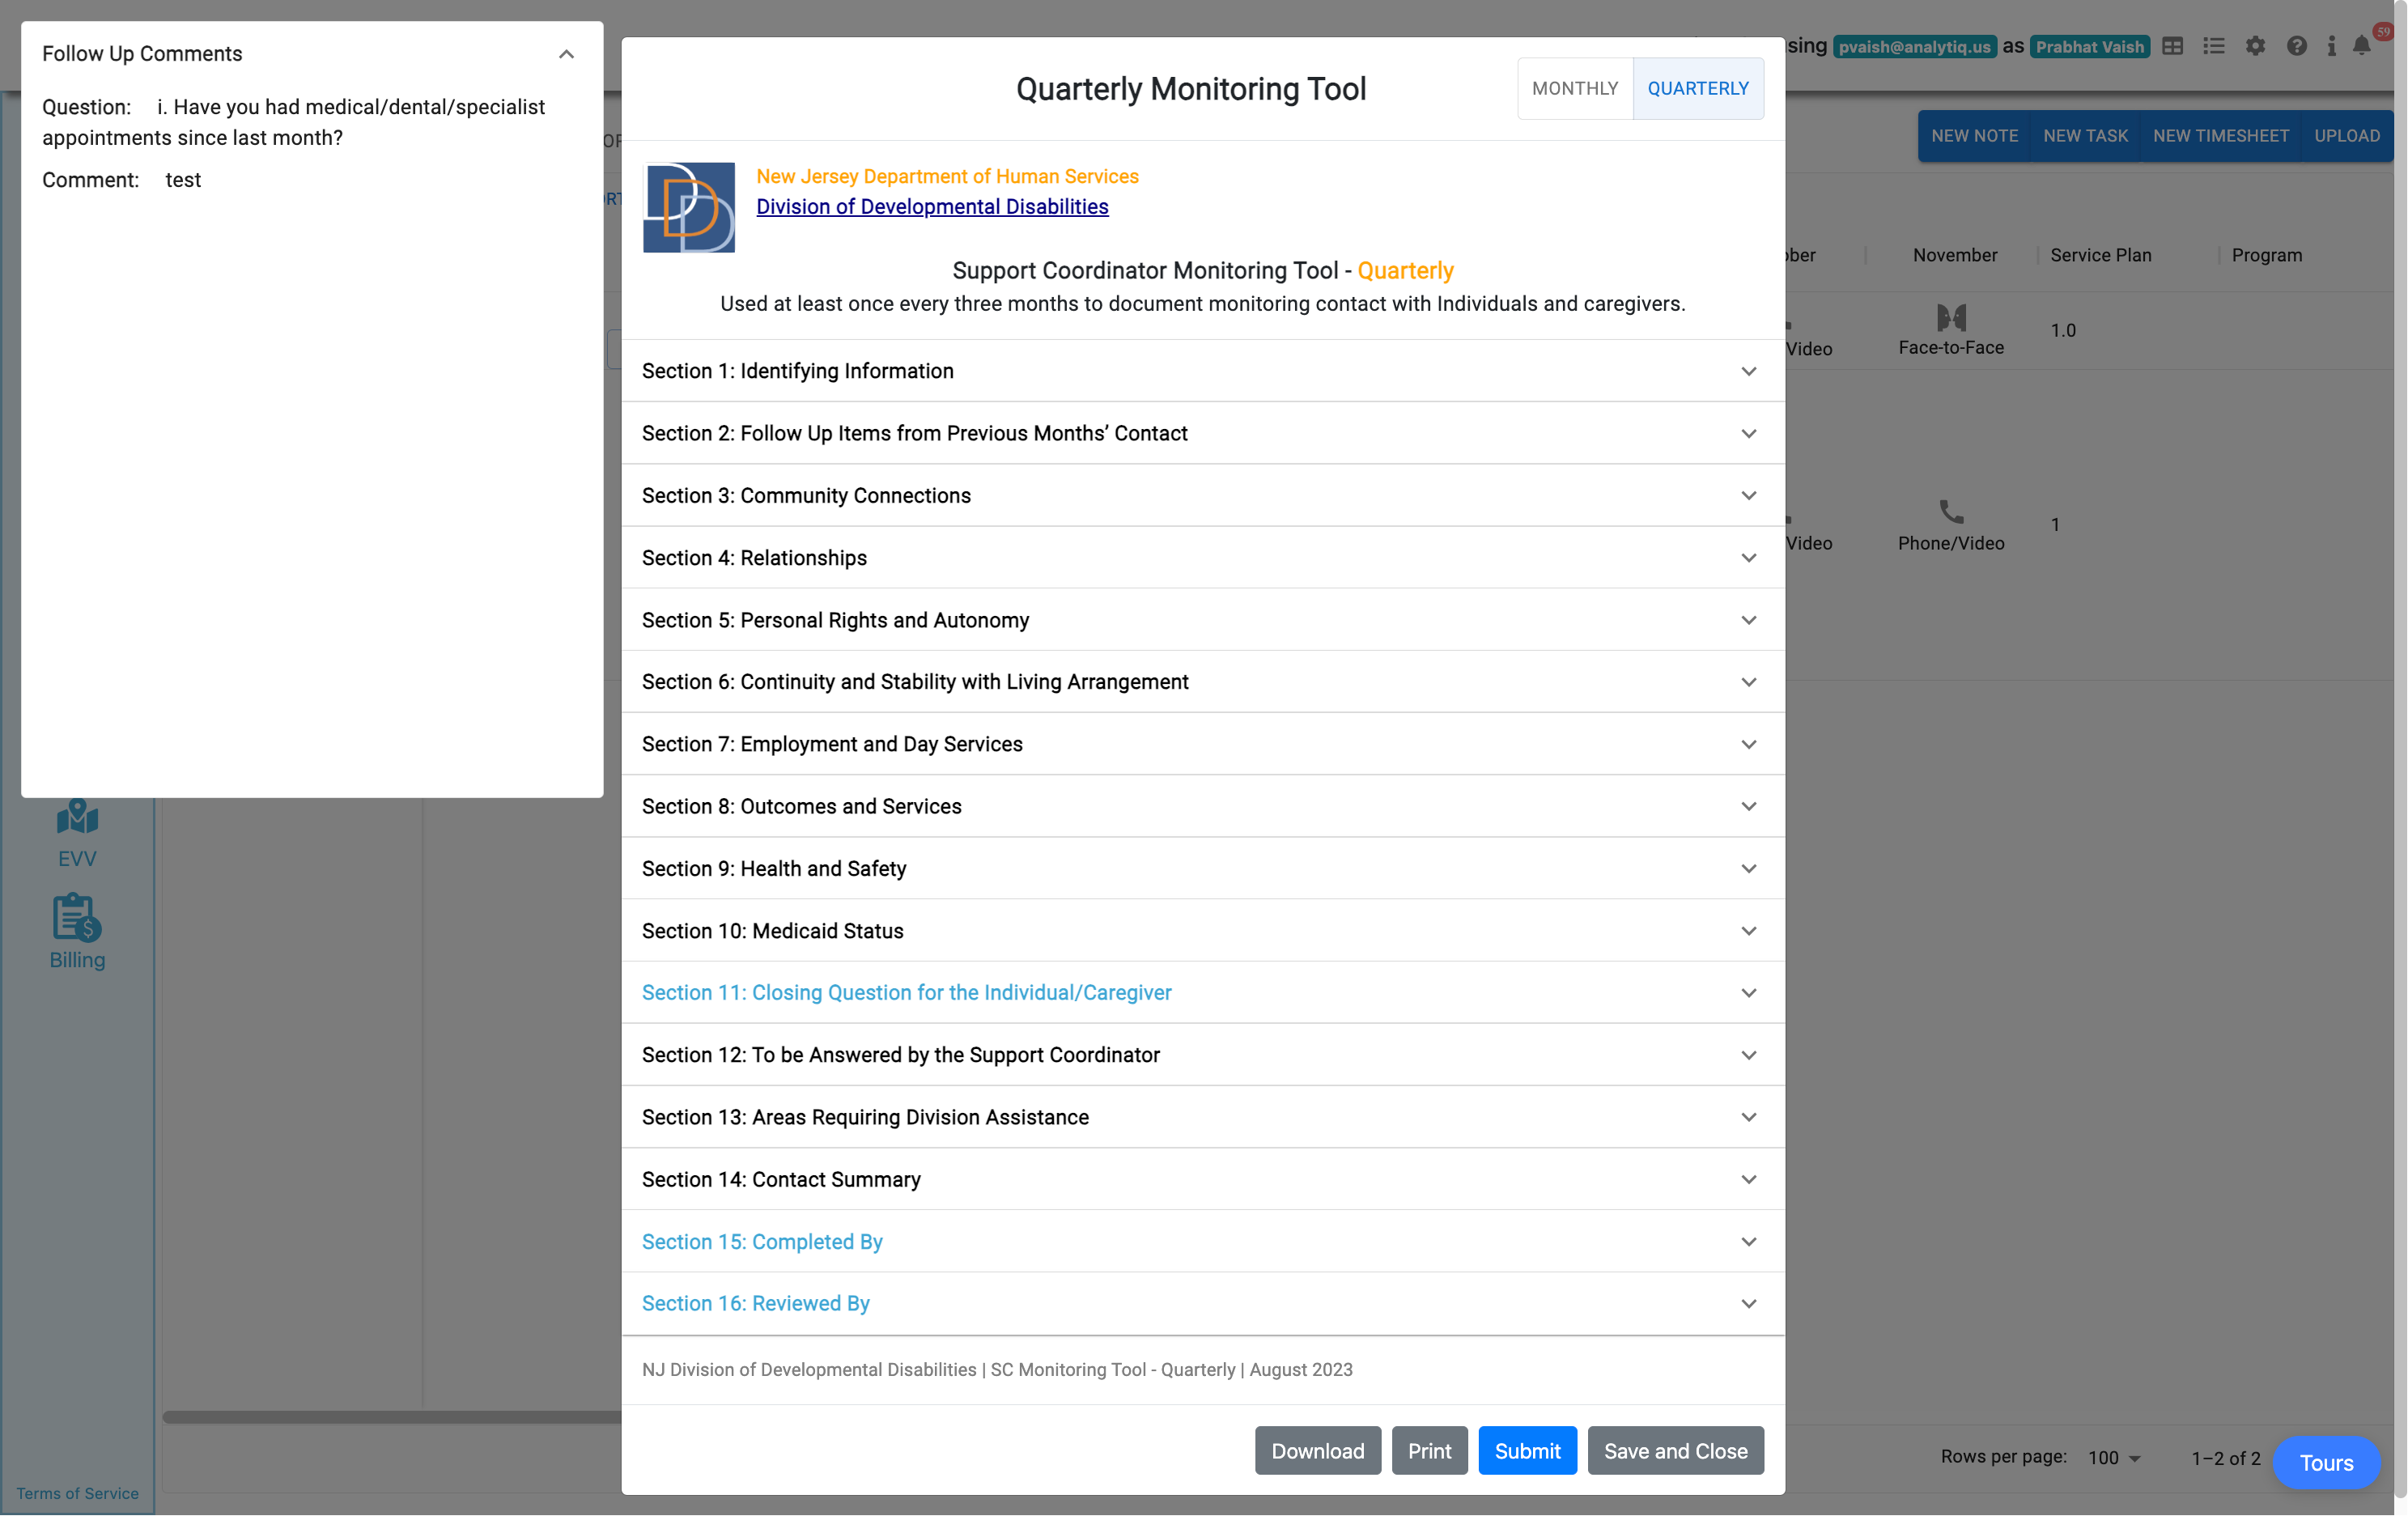This screenshot has width=2408, height=1516.
Task: Click the DDD logo image
Action: pyautogui.click(x=688, y=207)
